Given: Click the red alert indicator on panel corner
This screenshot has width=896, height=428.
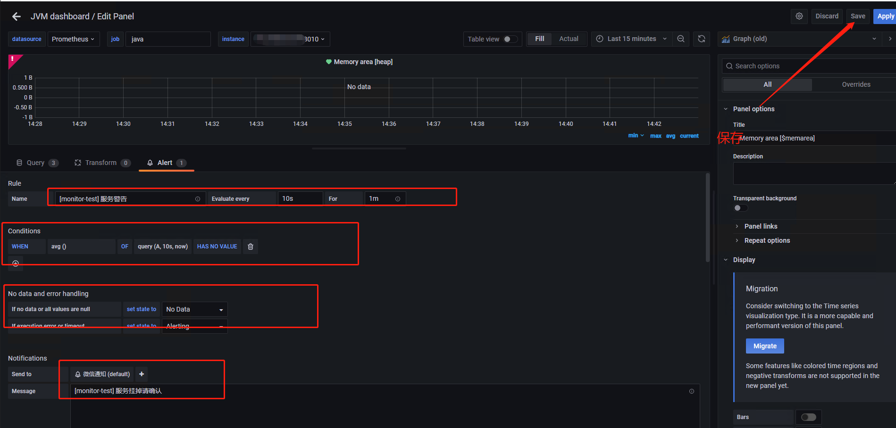Looking at the screenshot, I should tap(13, 60).
